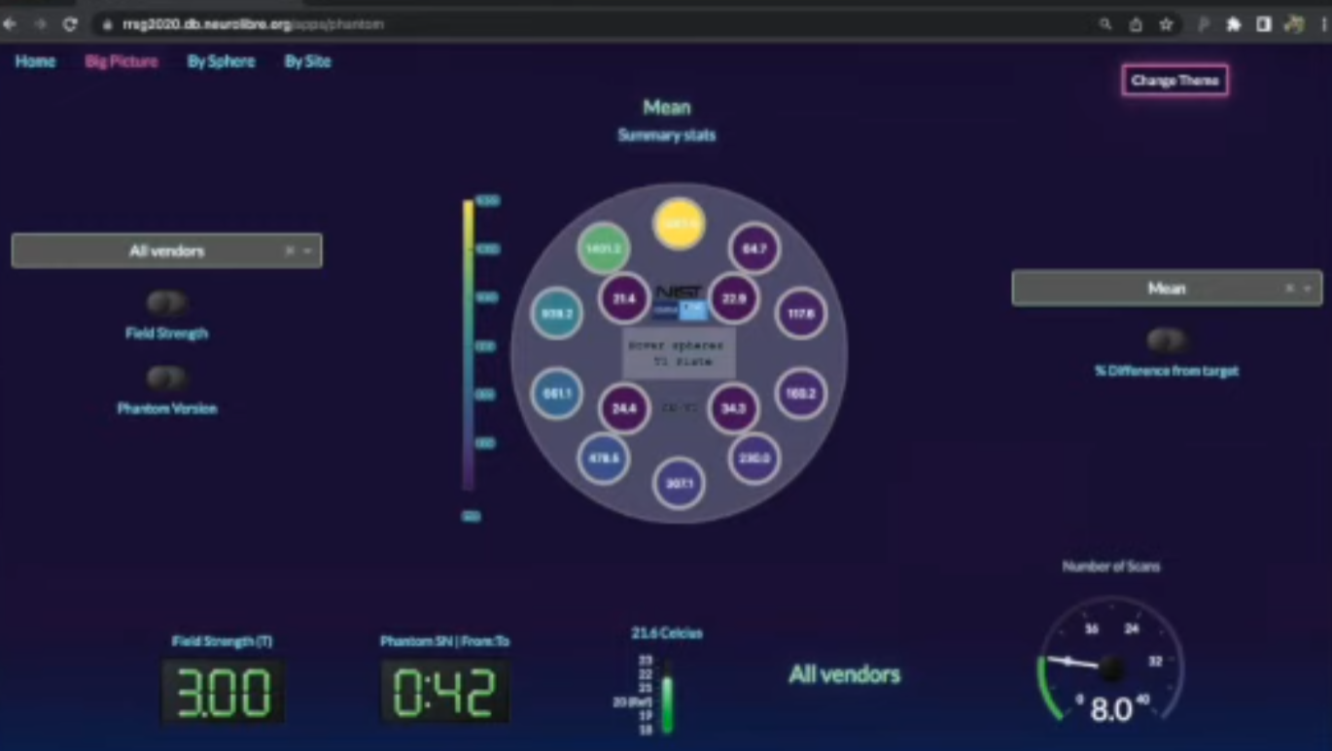This screenshot has height=751, width=1332.
Task: Click the browser address bar URL
Action: pyautogui.click(x=253, y=24)
